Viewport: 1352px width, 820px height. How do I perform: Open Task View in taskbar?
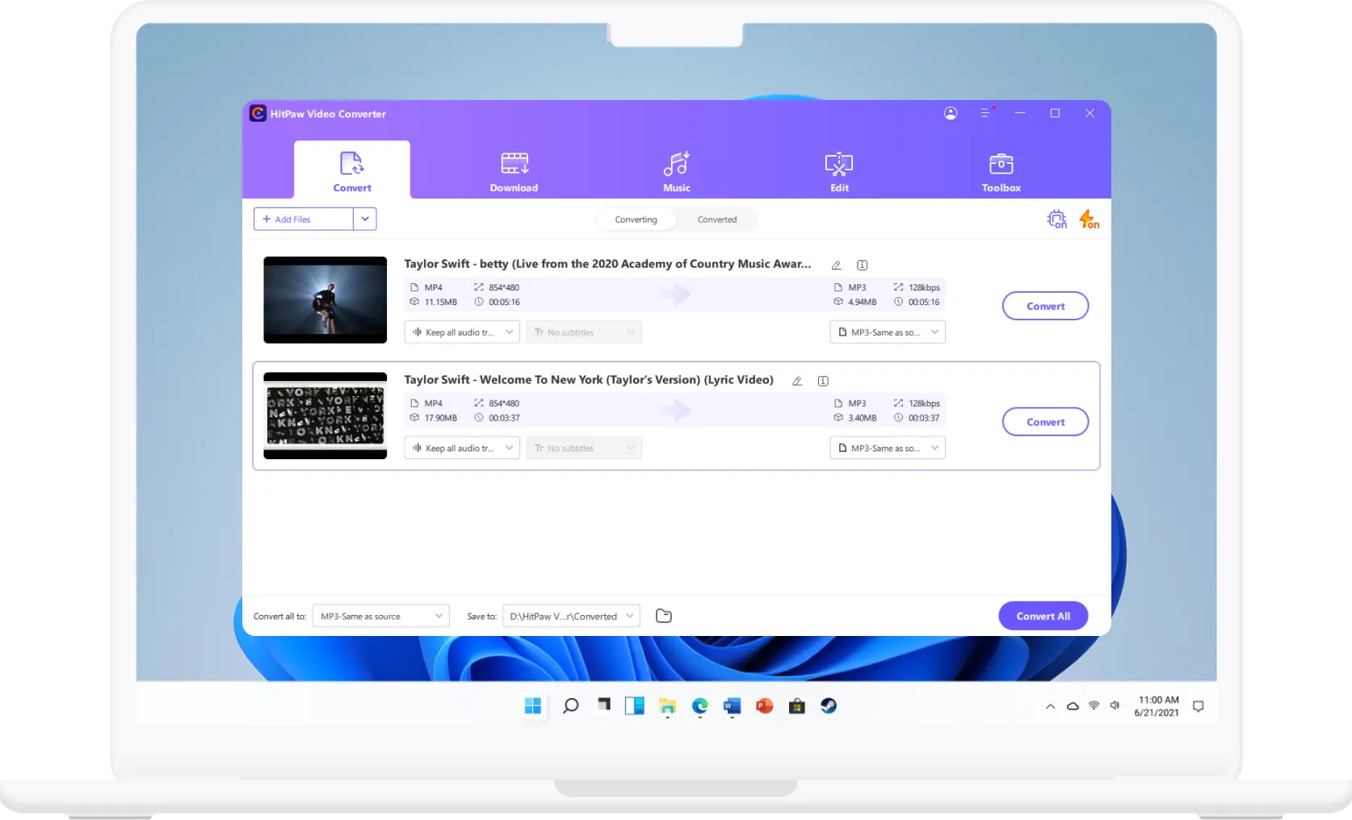pyautogui.click(x=603, y=705)
